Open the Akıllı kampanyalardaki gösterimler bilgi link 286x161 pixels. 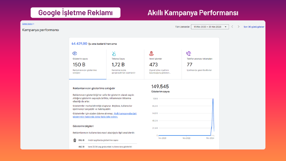click(x=105, y=115)
